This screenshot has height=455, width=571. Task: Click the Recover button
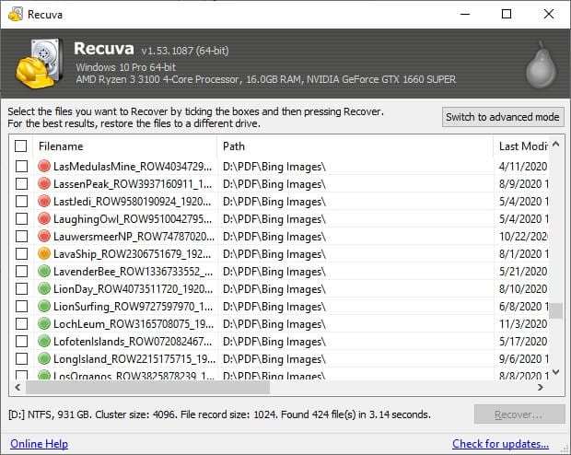coord(519,414)
